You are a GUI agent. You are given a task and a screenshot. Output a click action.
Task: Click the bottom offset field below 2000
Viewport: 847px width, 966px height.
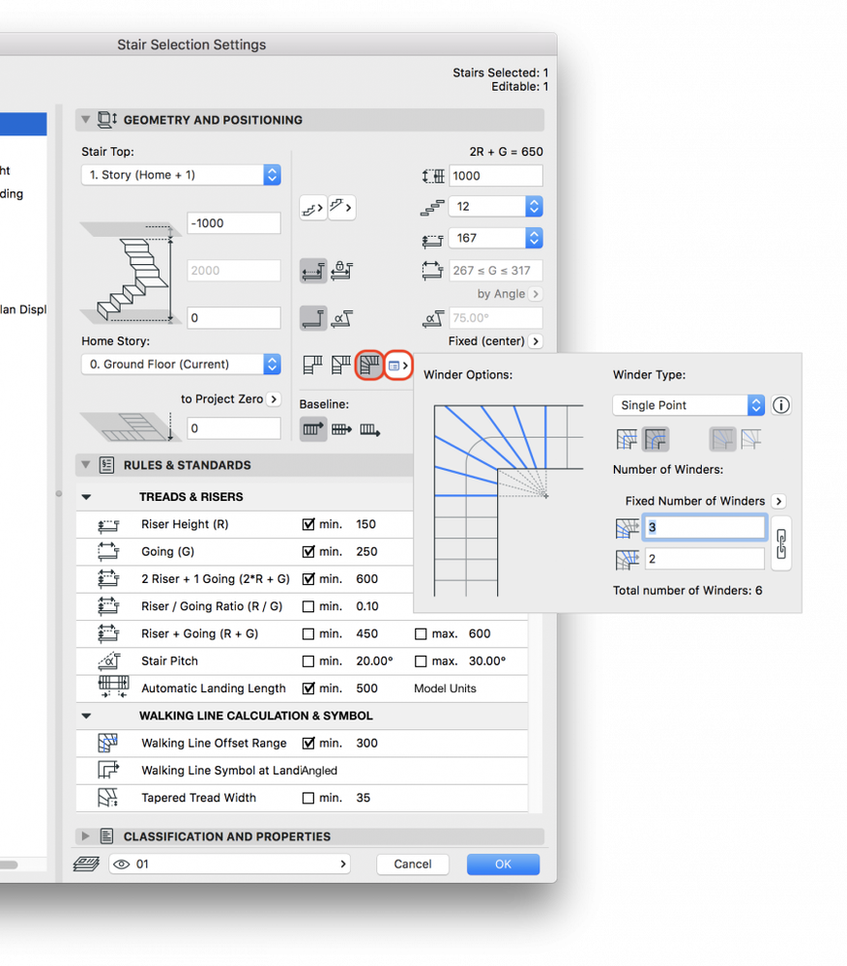pyautogui.click(x=234, y=318)
